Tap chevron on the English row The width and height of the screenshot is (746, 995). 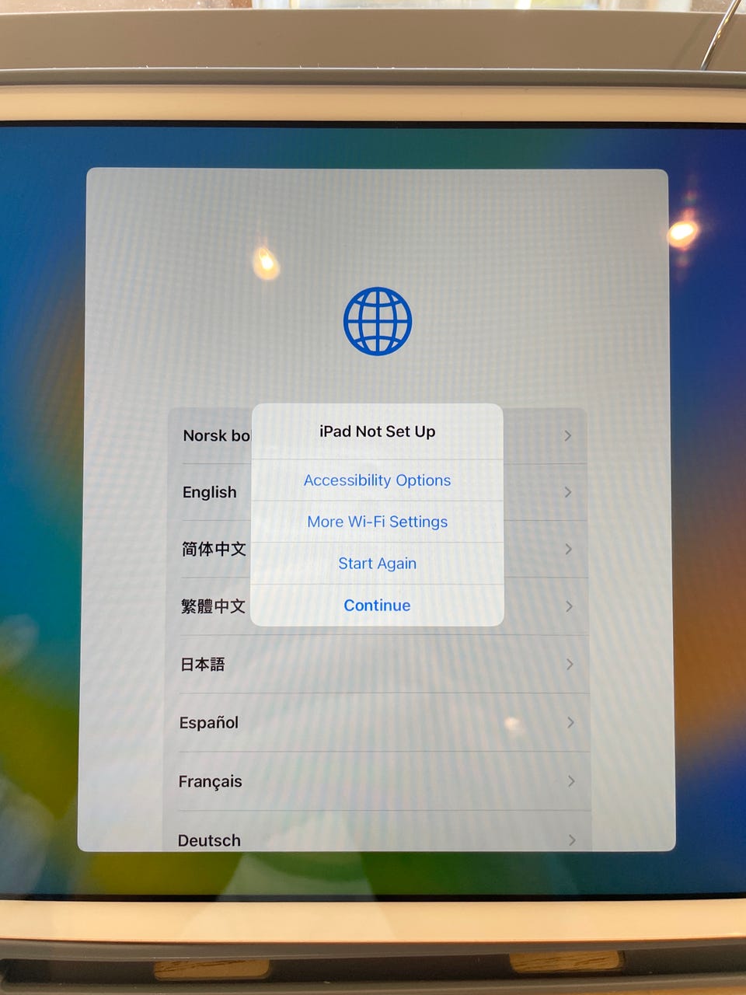coord(568,492)
